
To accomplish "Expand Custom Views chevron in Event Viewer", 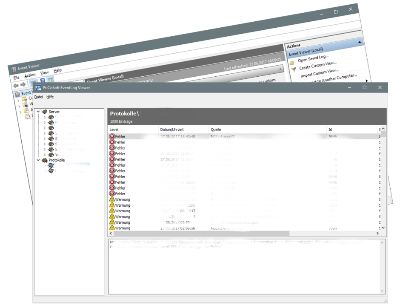I will click(18, 101).
